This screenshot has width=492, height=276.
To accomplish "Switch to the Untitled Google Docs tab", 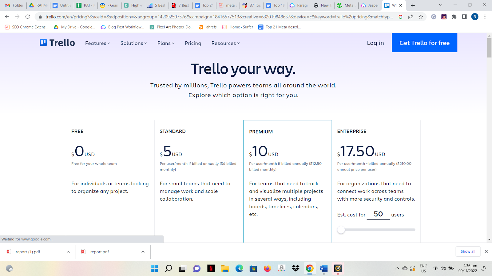I will [62, 5].
